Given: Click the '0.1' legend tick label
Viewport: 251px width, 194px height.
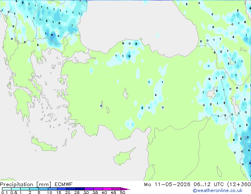Looking at the screenshot, I should (4, 192).
